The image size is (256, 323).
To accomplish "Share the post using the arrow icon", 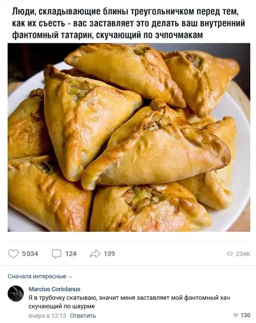I will (95, 254).
